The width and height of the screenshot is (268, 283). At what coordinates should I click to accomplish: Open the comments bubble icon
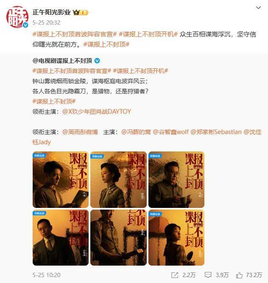(208, 275)
